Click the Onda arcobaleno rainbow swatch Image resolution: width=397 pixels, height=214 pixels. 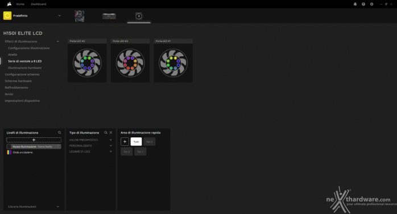click(x=9, y=152)
